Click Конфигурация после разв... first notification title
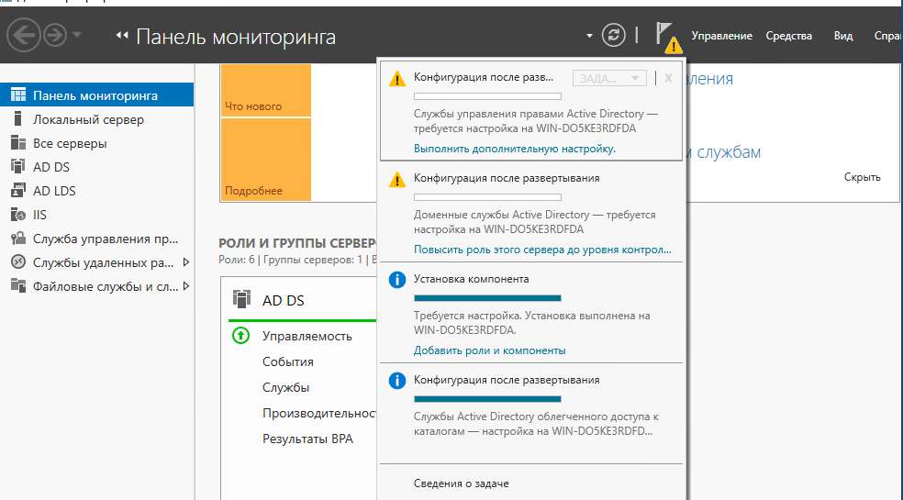The width and height of the screenshot is (903, 500). pos(484,77)
